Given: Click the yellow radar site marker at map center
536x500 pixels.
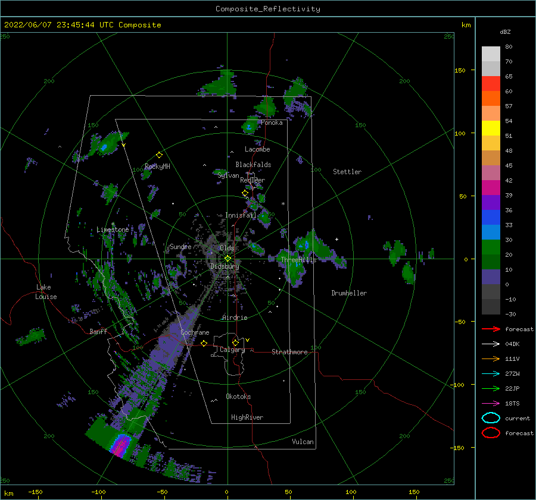Looking at the screenshot, I should [x=228, y=259].
